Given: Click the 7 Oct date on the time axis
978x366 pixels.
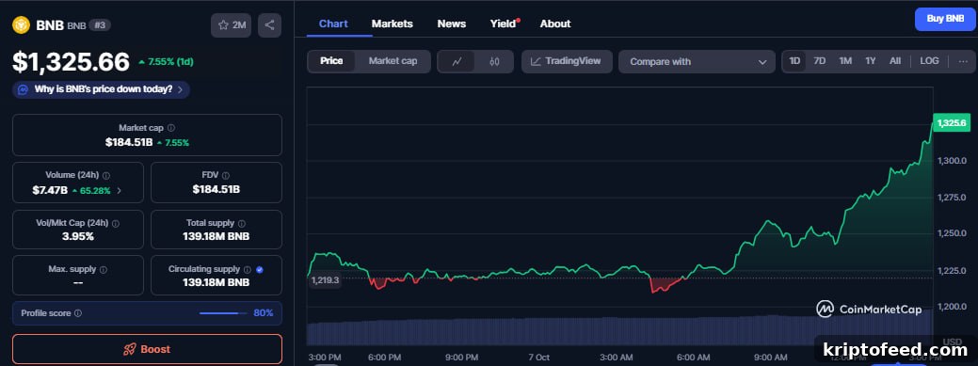Looking at the screenshot, I should pyautogui.click(x=539, y=358).
